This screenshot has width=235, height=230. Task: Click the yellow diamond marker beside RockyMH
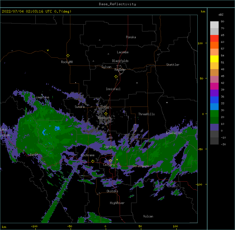[68, 56]
